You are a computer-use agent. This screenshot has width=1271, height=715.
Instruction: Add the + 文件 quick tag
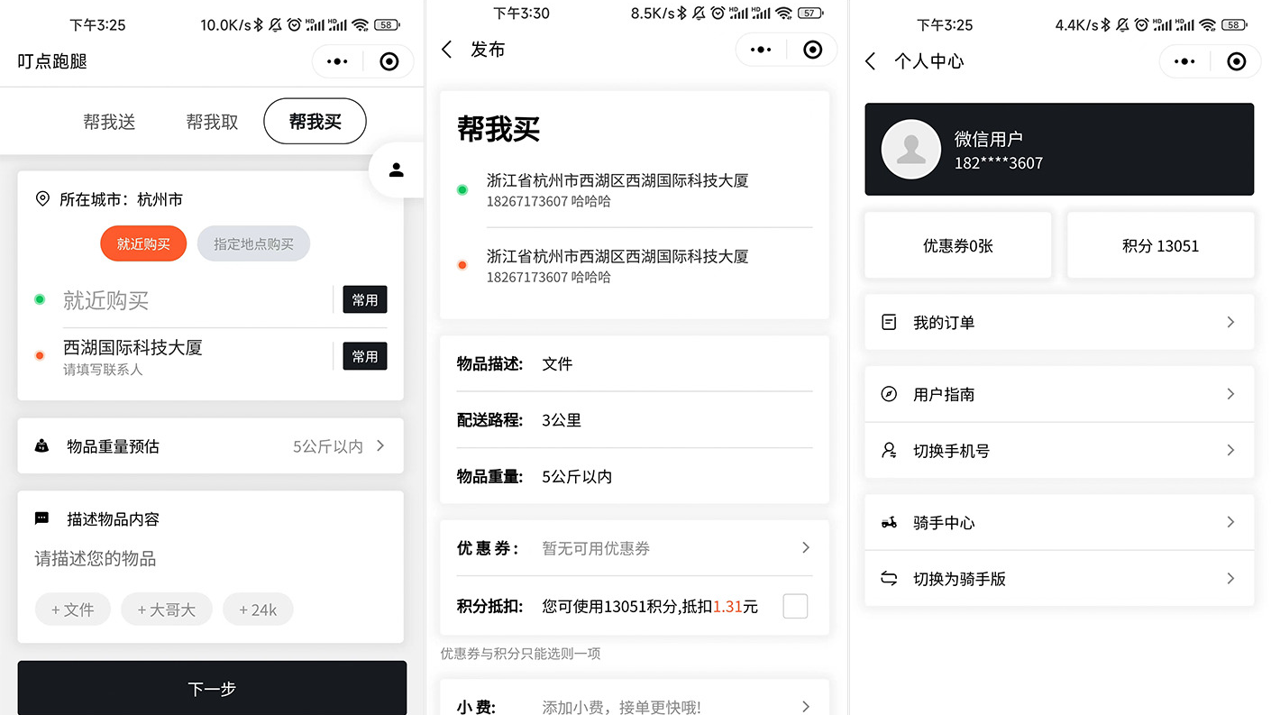click(73, 610)
